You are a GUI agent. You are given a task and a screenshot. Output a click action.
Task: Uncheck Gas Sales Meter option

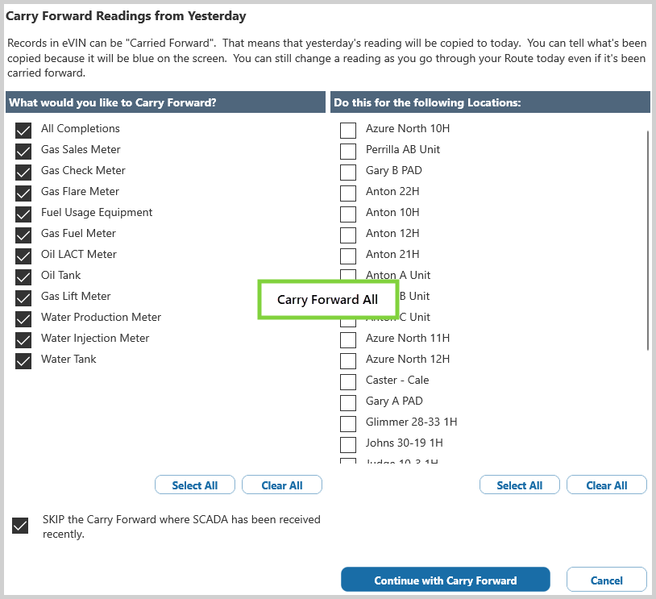coord(23,151)
